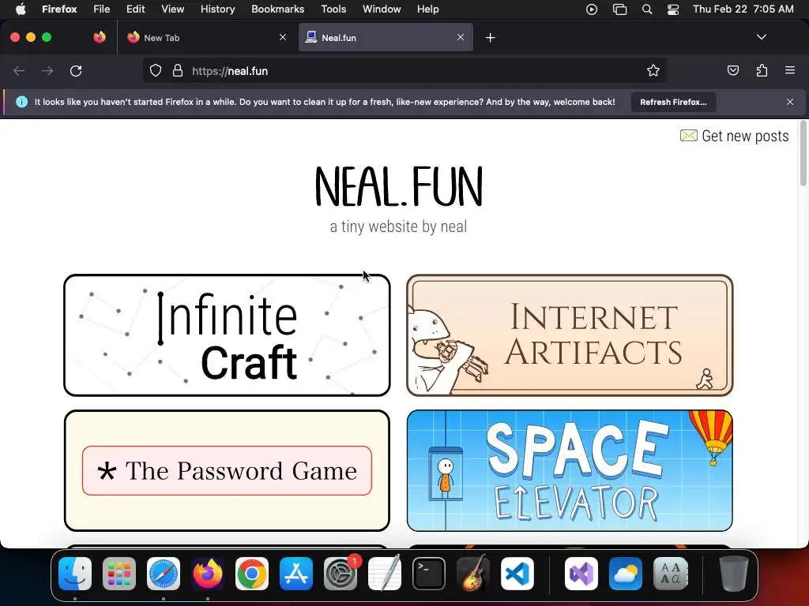The height and width of the screenshot is (606, 809).
Task: Click the screen mirroring menu bar icon
Action: pyautogui.click(x=619, y=9)
